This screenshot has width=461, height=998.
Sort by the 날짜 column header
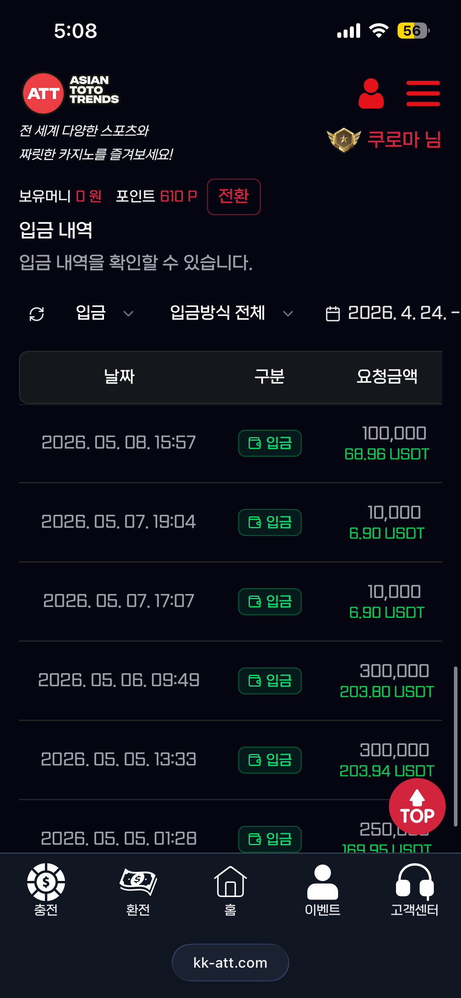119,376
